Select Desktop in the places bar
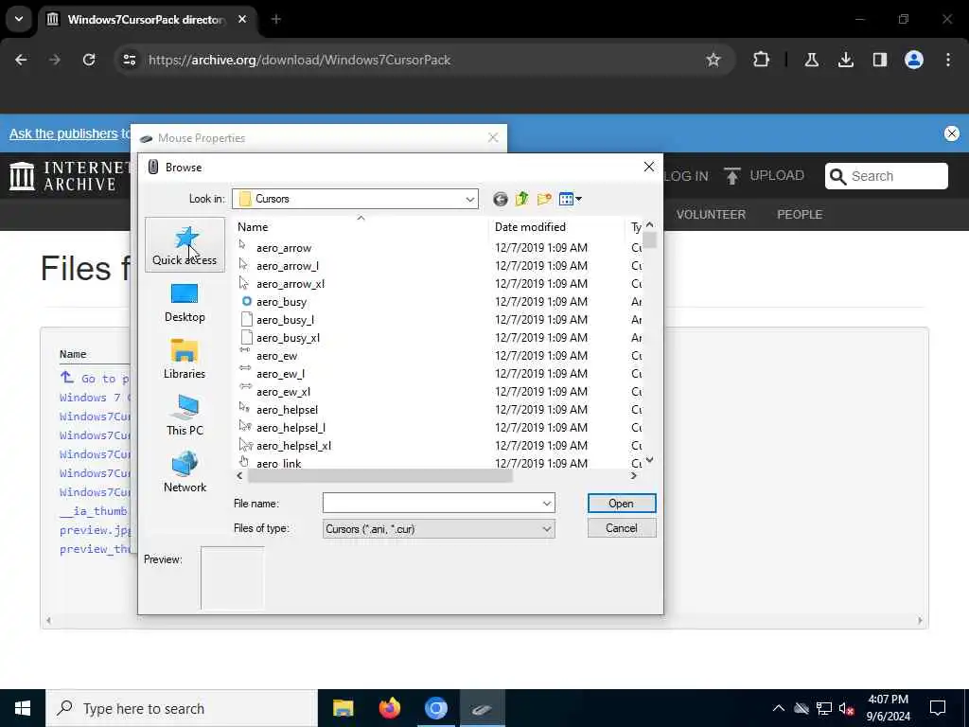Screen dimensions: 969x727 coord(185,302)
